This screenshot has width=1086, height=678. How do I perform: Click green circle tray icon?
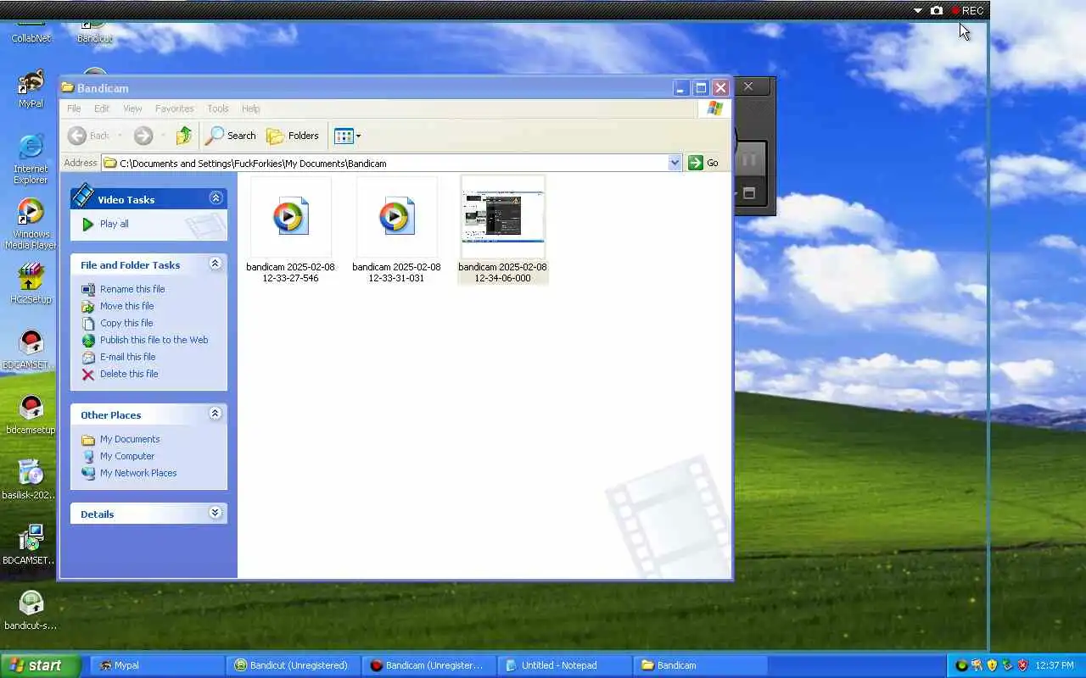[x=961, y=665]
